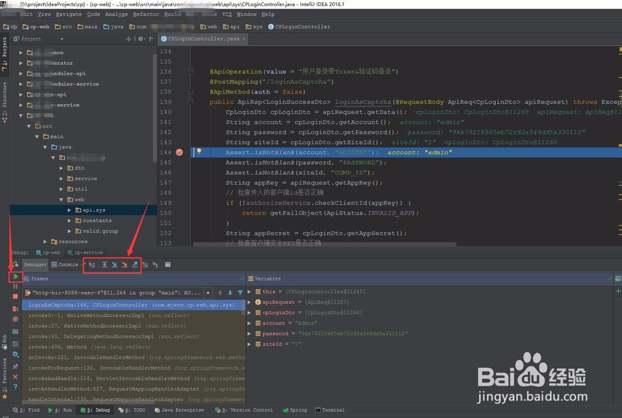Toggle breakpoint on line 144
This screenshot has width=622, height=418.
point(179,152)
